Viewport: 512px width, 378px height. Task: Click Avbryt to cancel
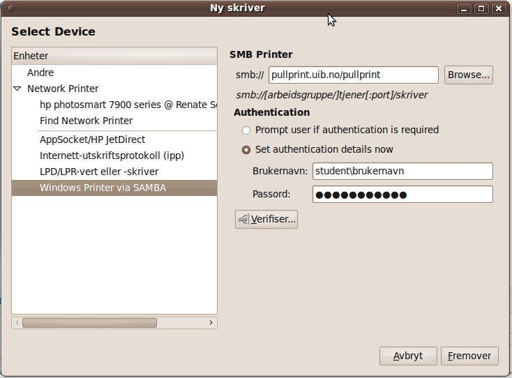coord(408,356)
